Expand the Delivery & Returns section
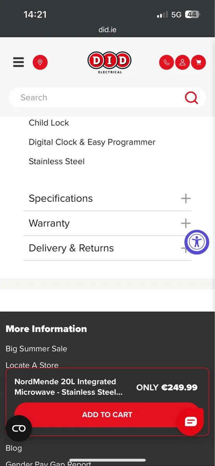Screen dimensions: 215x466 [x=107, y=248]
